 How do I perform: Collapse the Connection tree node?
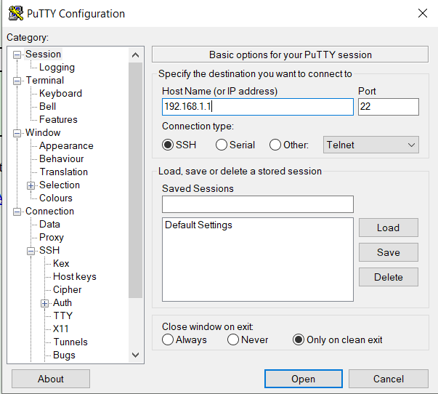(x=17, y=212)
